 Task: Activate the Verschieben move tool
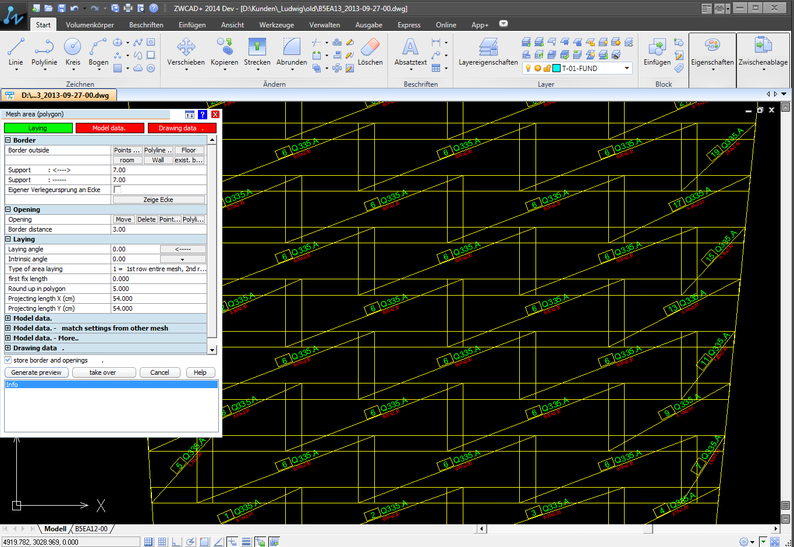coord(186,51)
